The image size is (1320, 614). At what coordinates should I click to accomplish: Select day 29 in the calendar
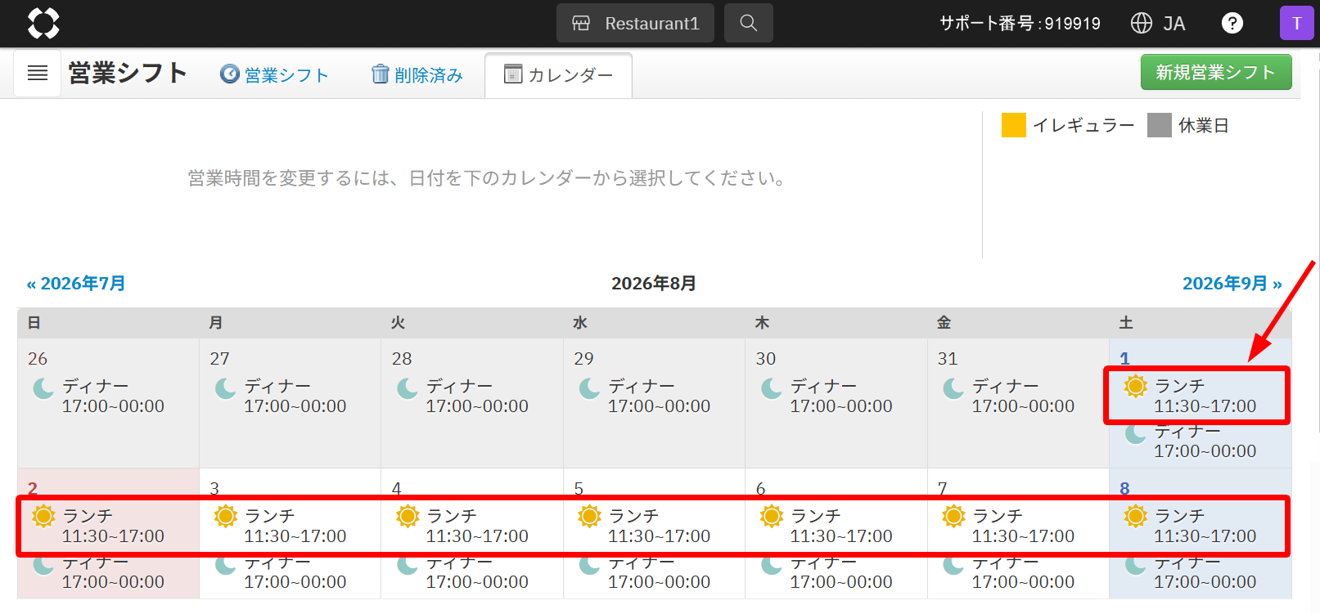coord(583,358)
